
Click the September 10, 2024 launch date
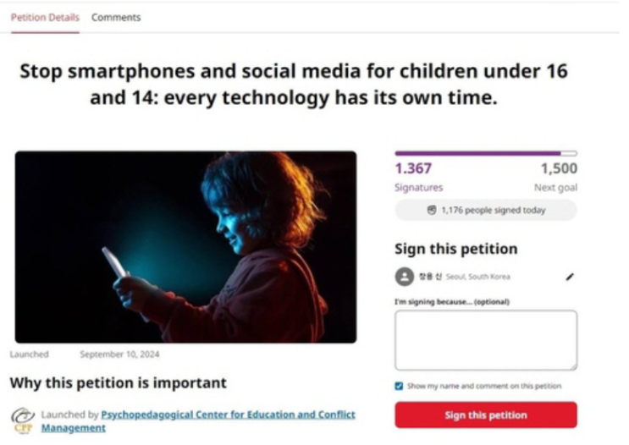pos(119,354)
